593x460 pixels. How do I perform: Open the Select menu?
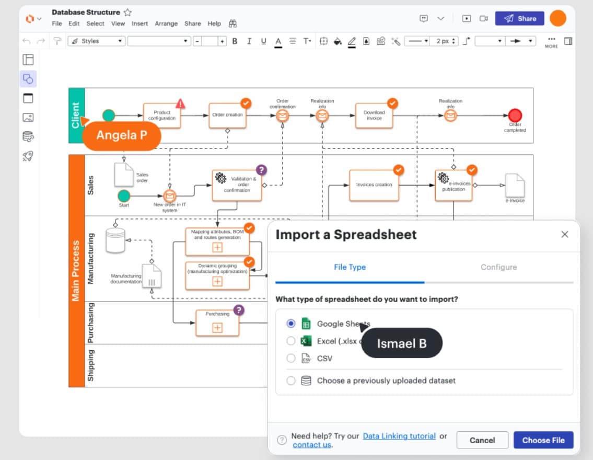95,24
